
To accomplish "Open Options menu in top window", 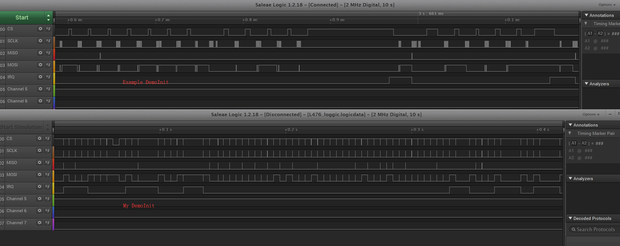I will [607, 5].
